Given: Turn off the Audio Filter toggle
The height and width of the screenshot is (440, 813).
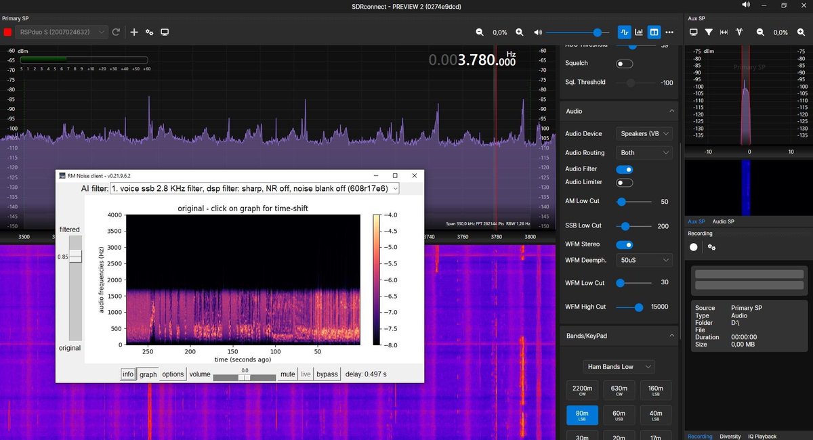Looking at the screenshot, I should click(x=624, y=169).
